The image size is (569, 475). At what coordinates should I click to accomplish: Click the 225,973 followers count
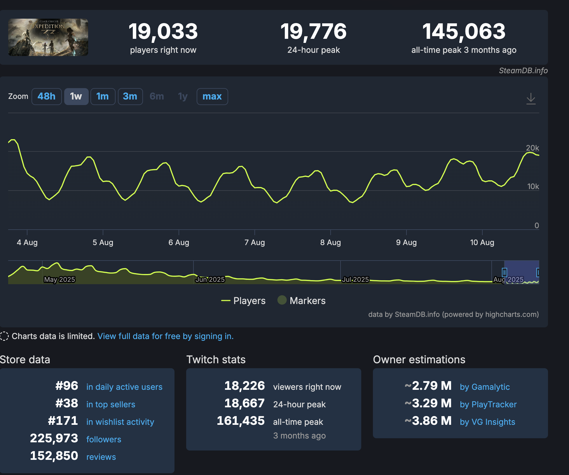(x=54, y=438)
